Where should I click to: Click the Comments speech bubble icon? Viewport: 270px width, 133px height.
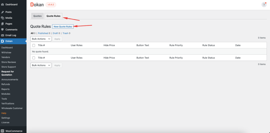pyautogui.click(x=2, y=30)
